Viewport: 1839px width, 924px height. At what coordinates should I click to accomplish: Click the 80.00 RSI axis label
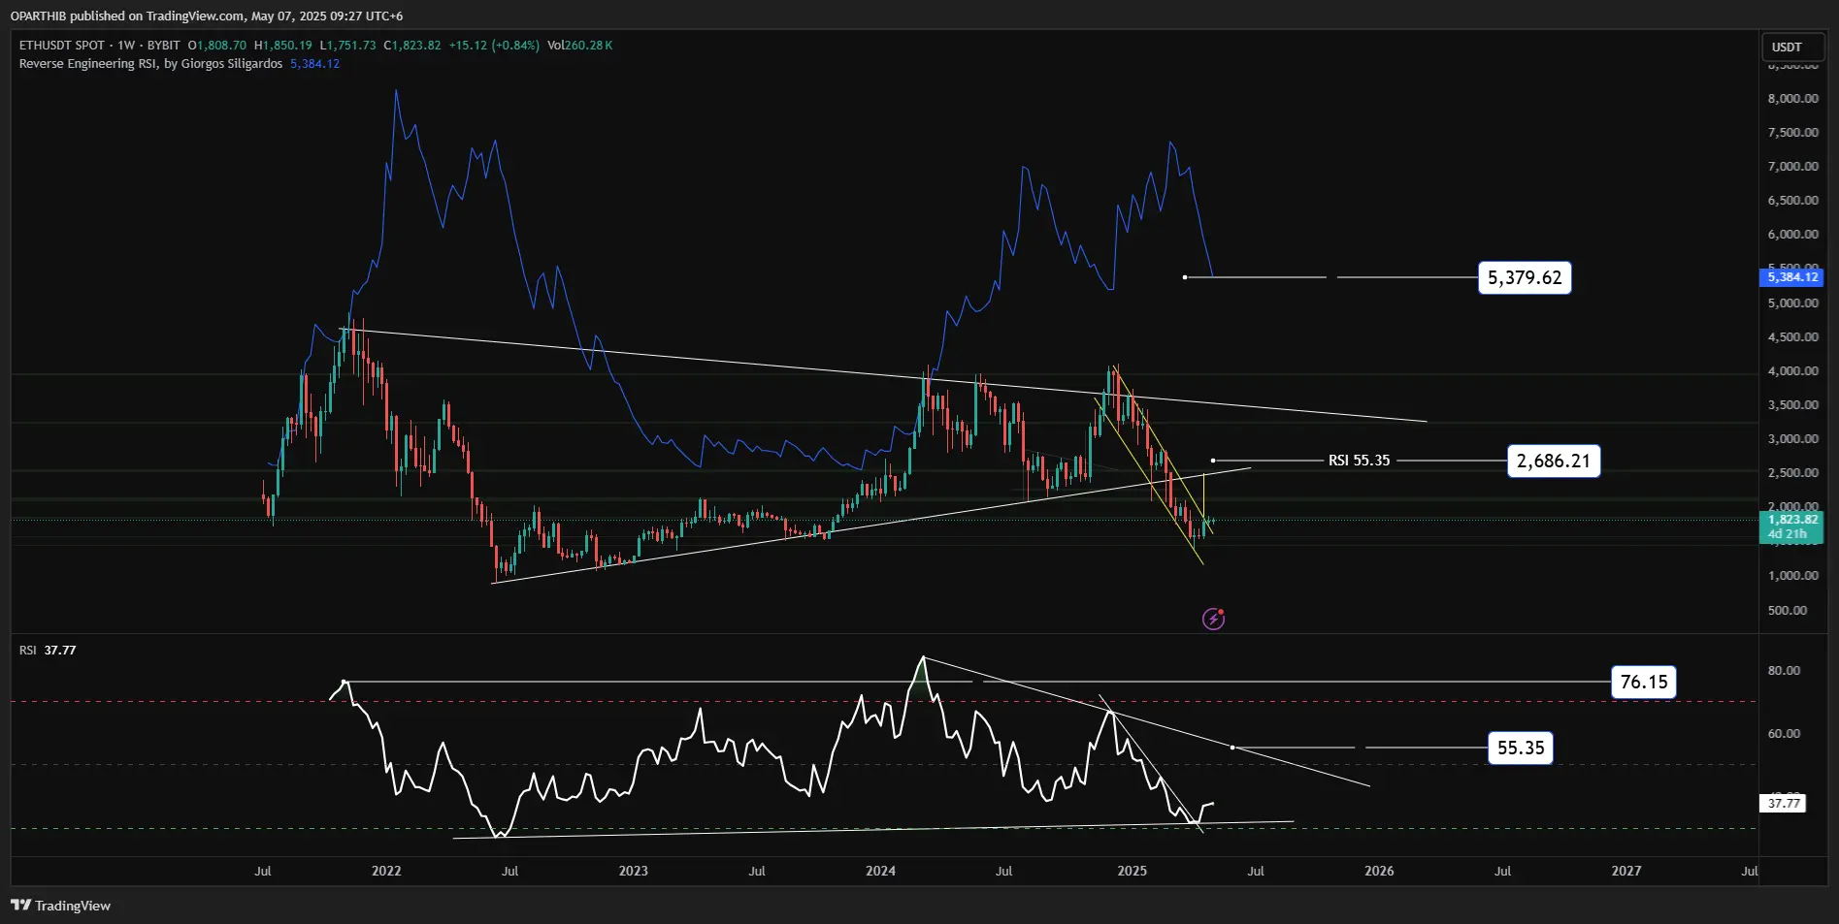click(x=1784, y=670)
